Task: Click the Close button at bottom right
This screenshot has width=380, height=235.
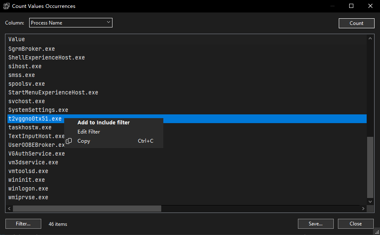Action: coord(355,224)
